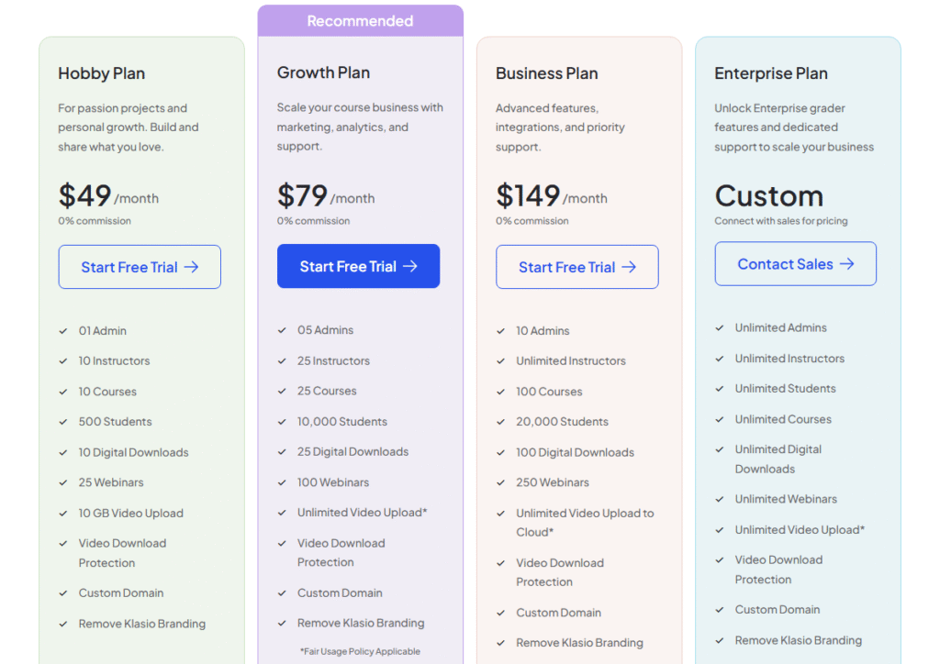The image size is (940, 664).
Task: Click the $79 /month price
Action: coord(325,196)
